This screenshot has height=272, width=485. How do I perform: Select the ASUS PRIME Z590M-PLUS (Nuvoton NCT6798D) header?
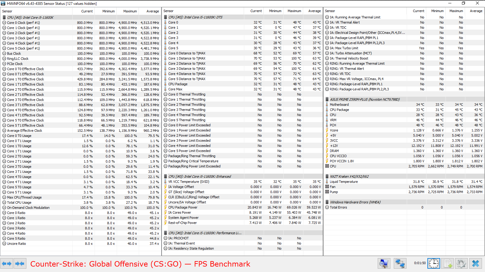click(404, 99)
